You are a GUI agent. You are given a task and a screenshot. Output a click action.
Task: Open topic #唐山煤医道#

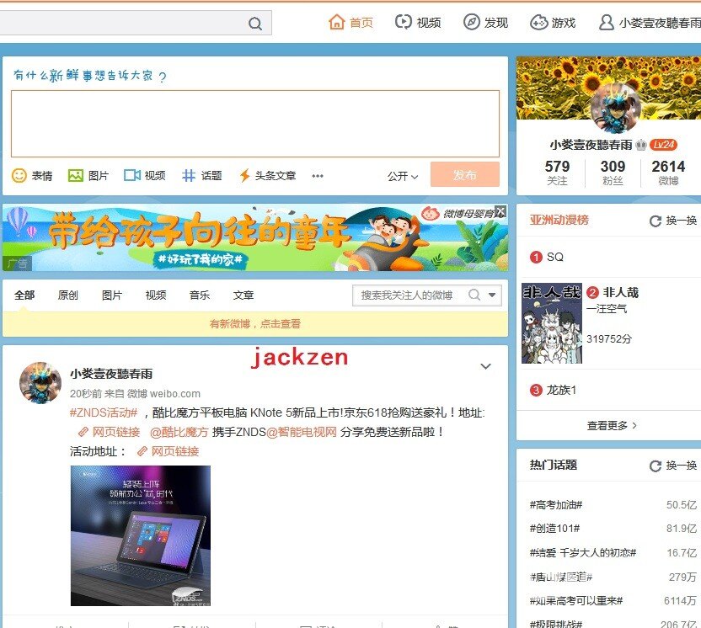coord(561,577)
